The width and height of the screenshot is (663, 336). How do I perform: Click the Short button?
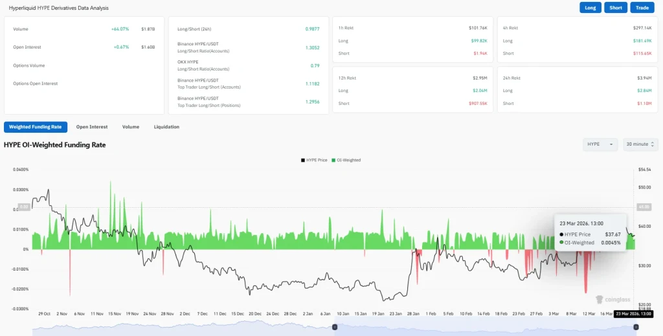click(x=615, y=8)
